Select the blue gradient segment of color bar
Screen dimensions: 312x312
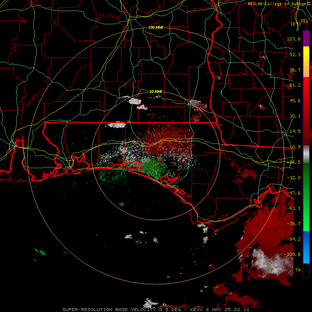tap(306, 247)
